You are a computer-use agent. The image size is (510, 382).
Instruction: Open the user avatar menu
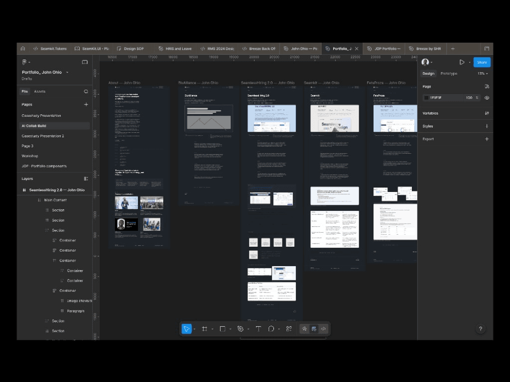(x=425, y=62)
